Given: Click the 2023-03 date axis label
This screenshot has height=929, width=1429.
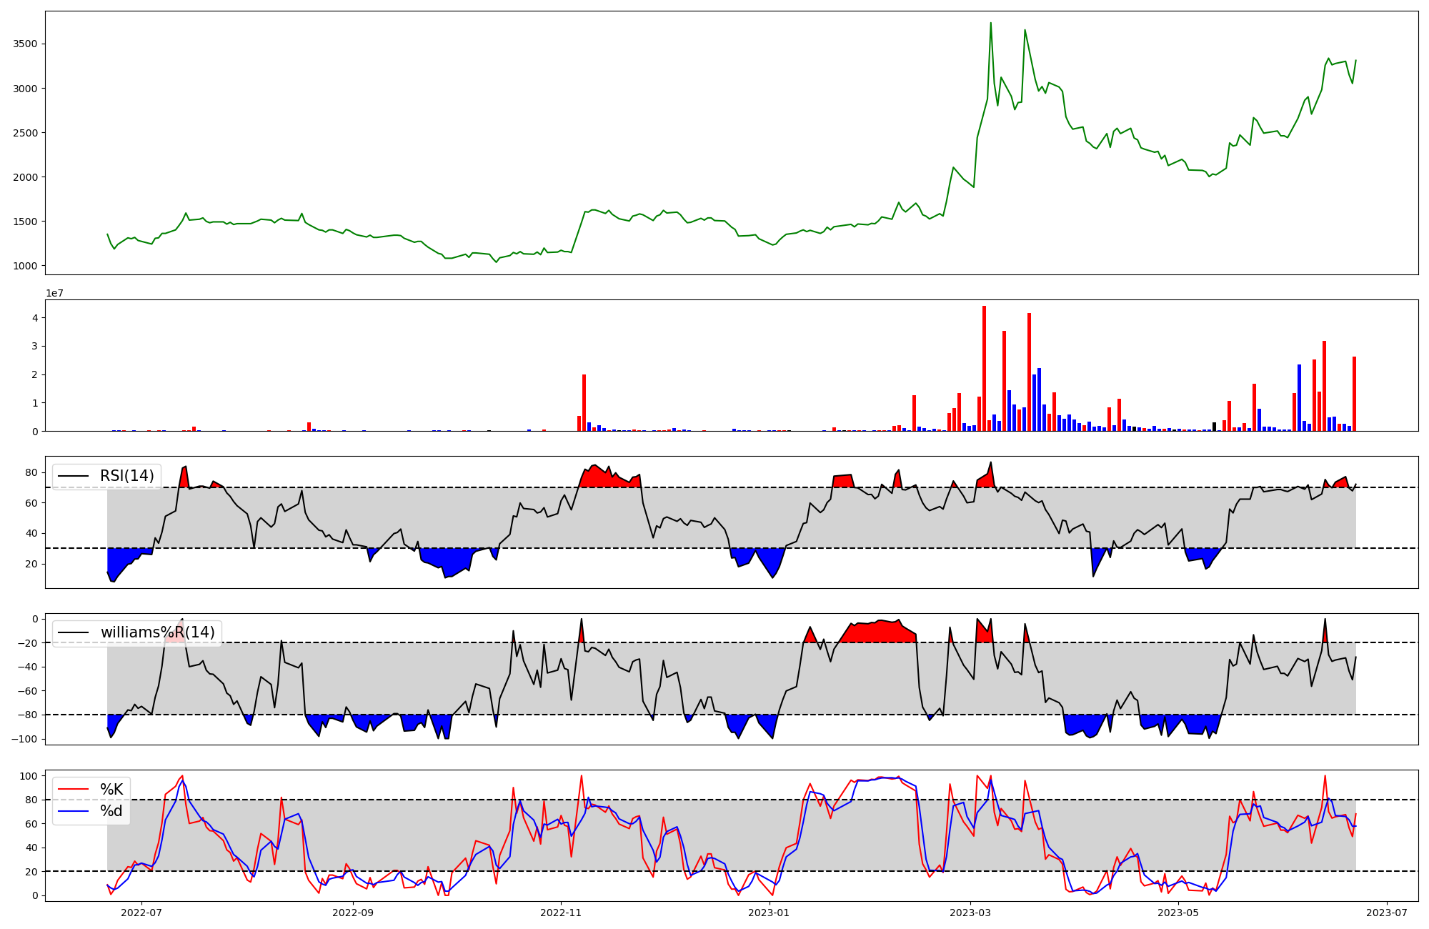Looking at the screenshot, I should click(x=970, y=913).
